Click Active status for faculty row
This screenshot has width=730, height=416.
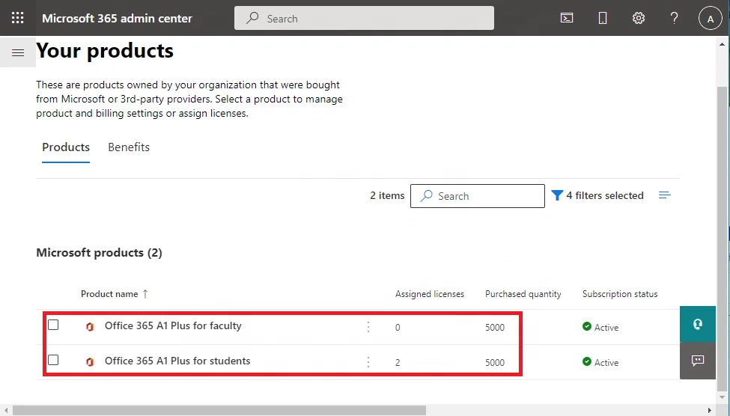(x=600, y=327)
